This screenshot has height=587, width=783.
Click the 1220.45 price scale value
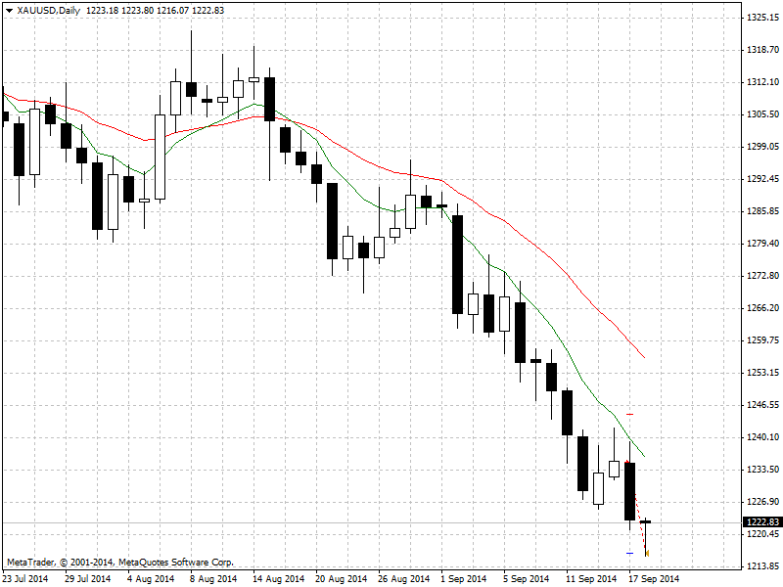762,534
